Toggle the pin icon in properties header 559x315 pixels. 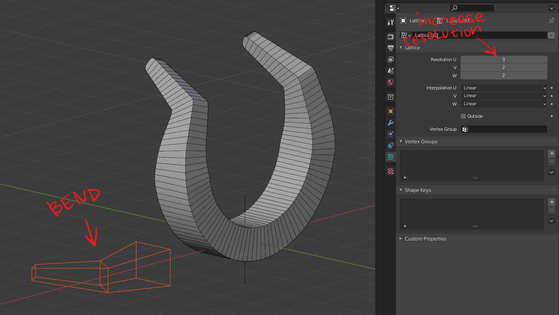551,21
